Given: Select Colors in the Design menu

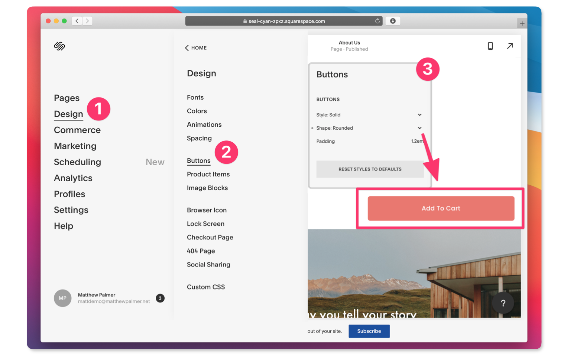Looking at the screenshot, I should [x=197, y=111].
